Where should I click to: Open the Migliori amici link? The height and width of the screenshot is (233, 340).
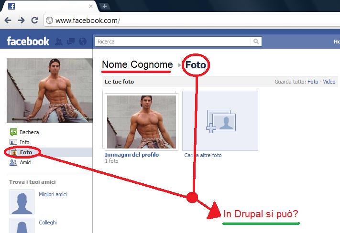click(53, 194)
